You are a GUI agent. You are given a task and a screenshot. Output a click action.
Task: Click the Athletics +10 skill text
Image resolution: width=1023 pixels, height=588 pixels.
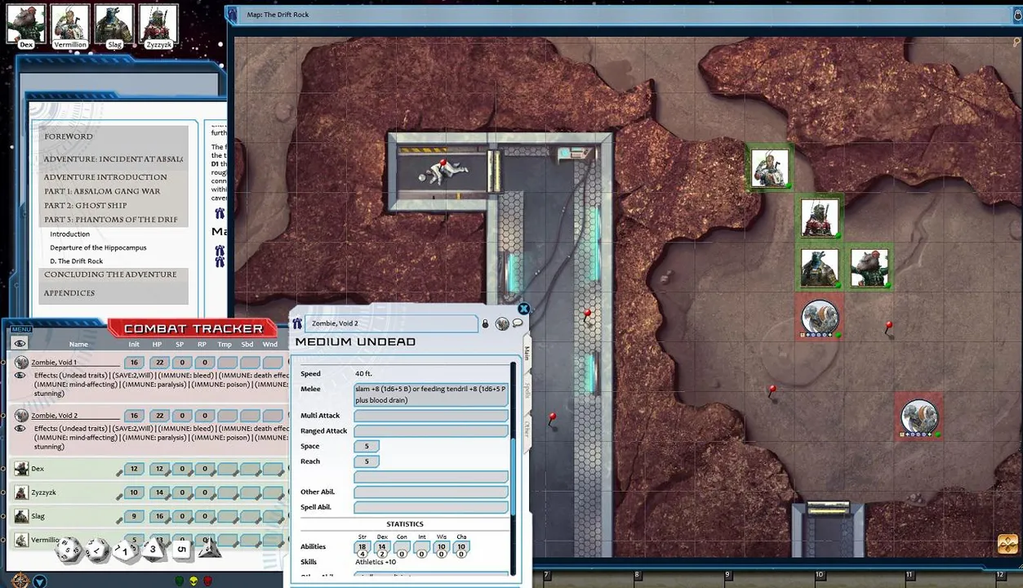coord(376,562)
